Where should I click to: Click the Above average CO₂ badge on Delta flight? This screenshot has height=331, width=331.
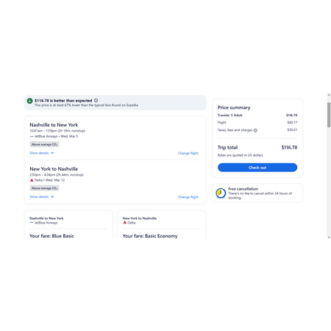pos(44,188)
